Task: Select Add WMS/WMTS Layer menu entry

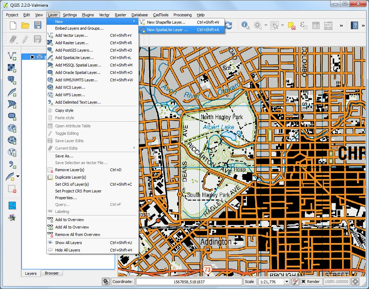Action: coord(92,80)
